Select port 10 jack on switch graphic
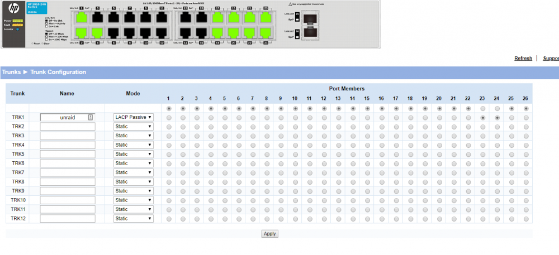This screenshot has height=255, width=559. tap(146, 33)
